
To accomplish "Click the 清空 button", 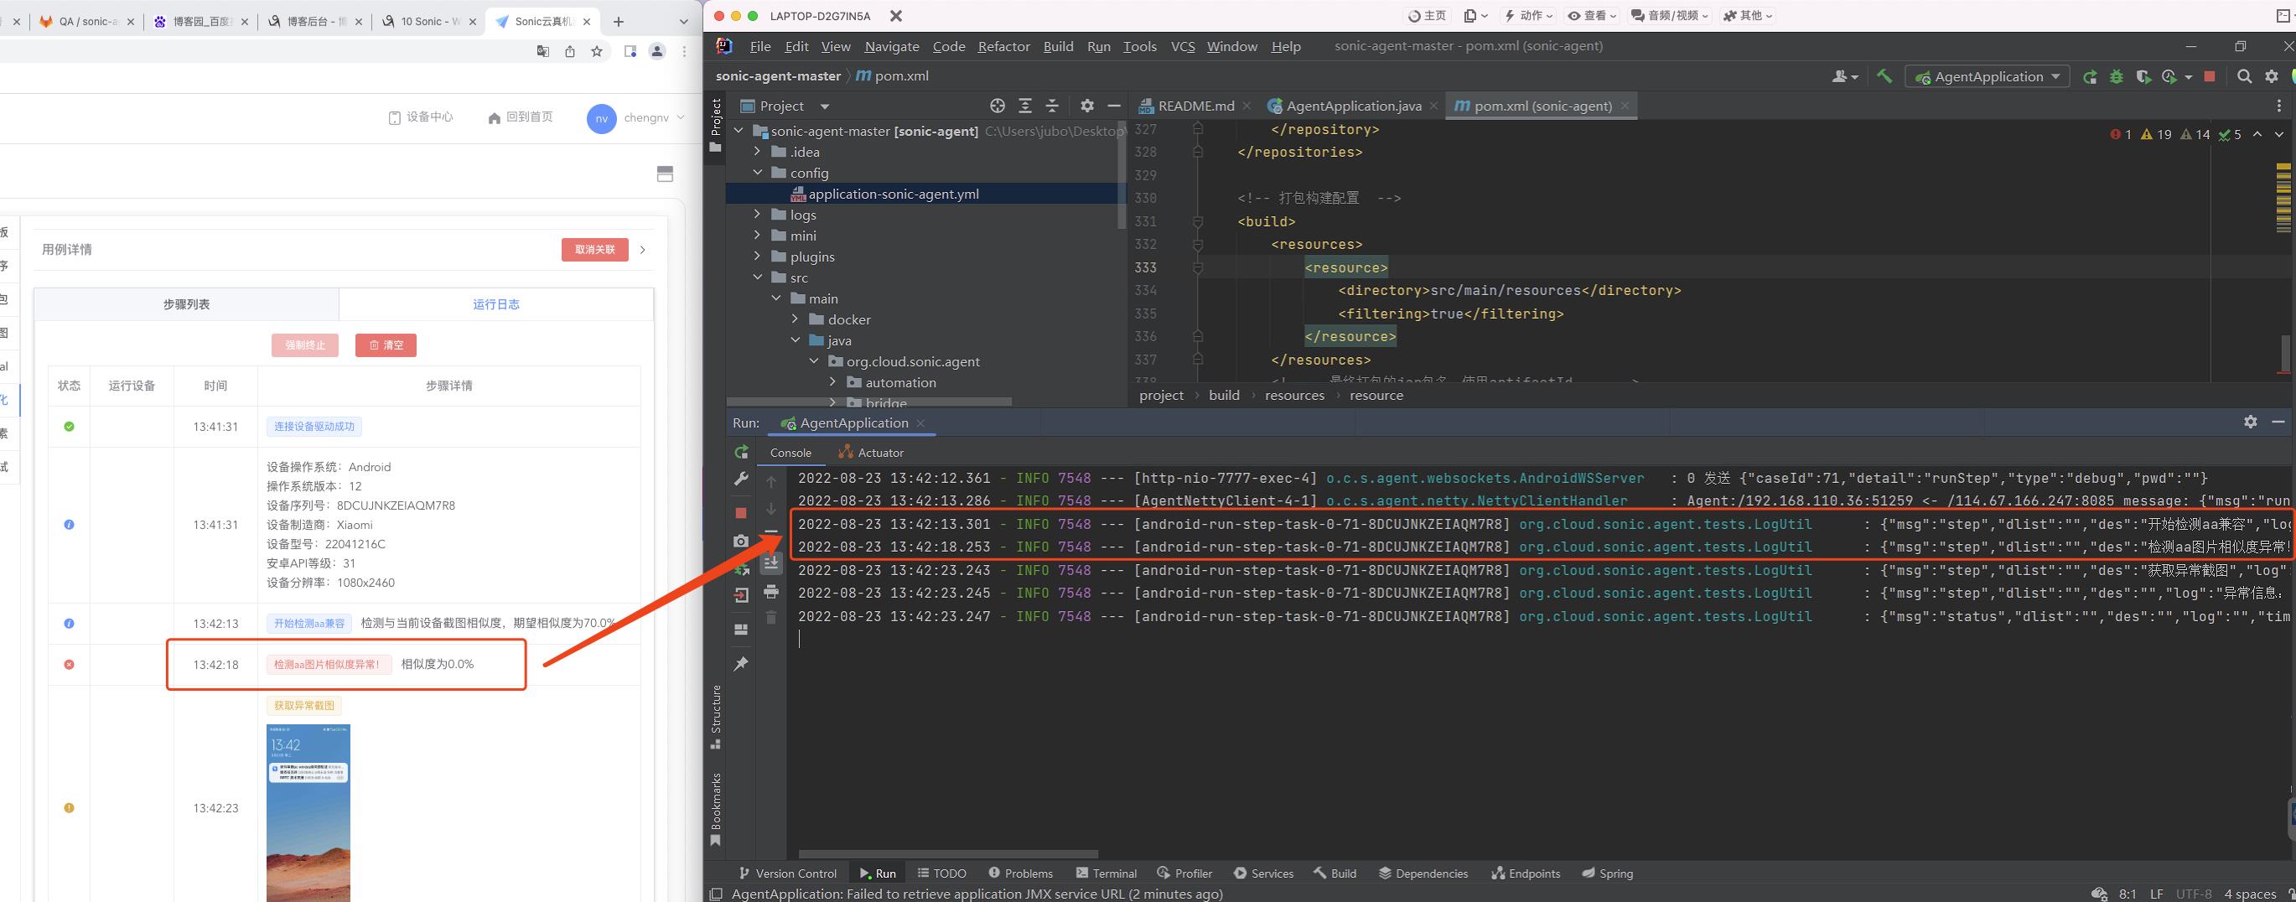I will tap(386, 345).
